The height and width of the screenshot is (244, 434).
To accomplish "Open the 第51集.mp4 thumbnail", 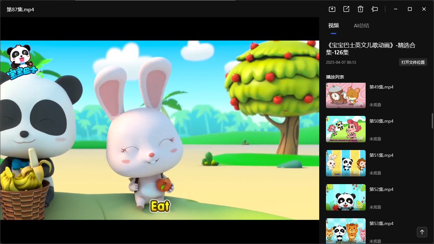I will click(346, 163).
